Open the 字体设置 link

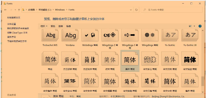(12, 24)
